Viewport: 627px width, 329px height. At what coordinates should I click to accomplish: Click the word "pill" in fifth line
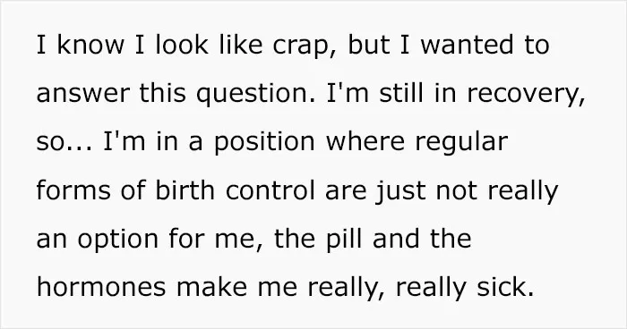(x=344, y=240)
